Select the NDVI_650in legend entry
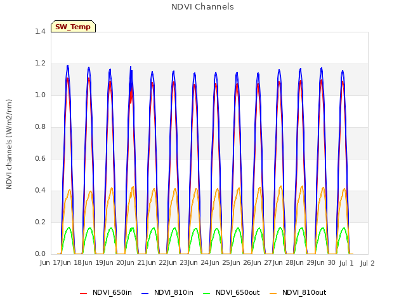 pos(106,292)
